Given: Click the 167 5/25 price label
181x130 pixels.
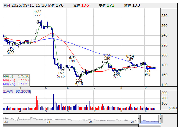Looking at the screenshot, I should [61, 74].
